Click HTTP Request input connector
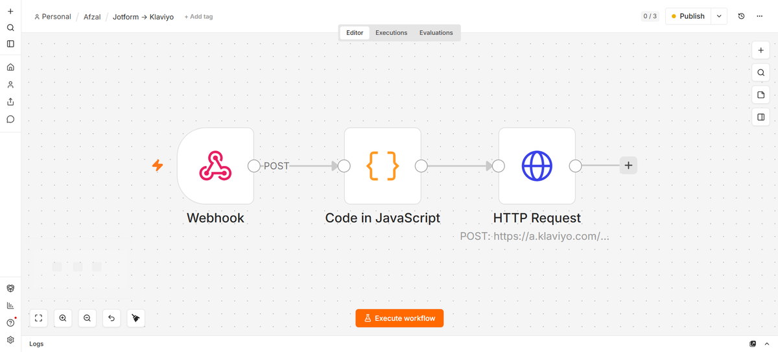 tap(499, 166)
